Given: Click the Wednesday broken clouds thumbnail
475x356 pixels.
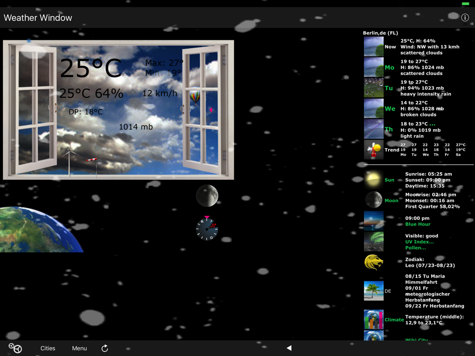Looking at the screenshot, I should pyautogui.click(x=373, y=108).
